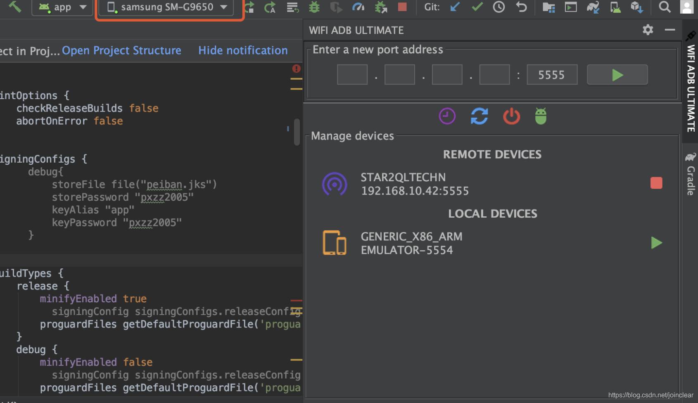Click the red power restart ADB icon
The width and height of the screenshot is (698, 403).
[x=511, y=116]
